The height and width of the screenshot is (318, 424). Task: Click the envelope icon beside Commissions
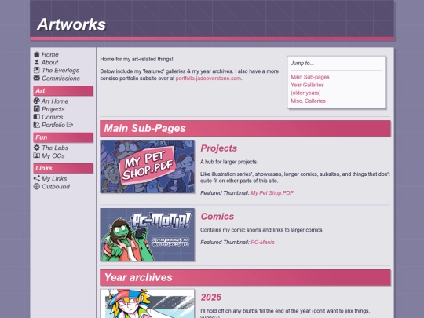[x=36, y=79]
